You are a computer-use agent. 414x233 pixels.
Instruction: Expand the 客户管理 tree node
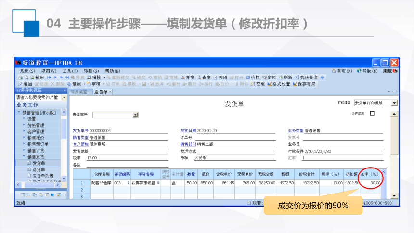[x=24, y=131]
